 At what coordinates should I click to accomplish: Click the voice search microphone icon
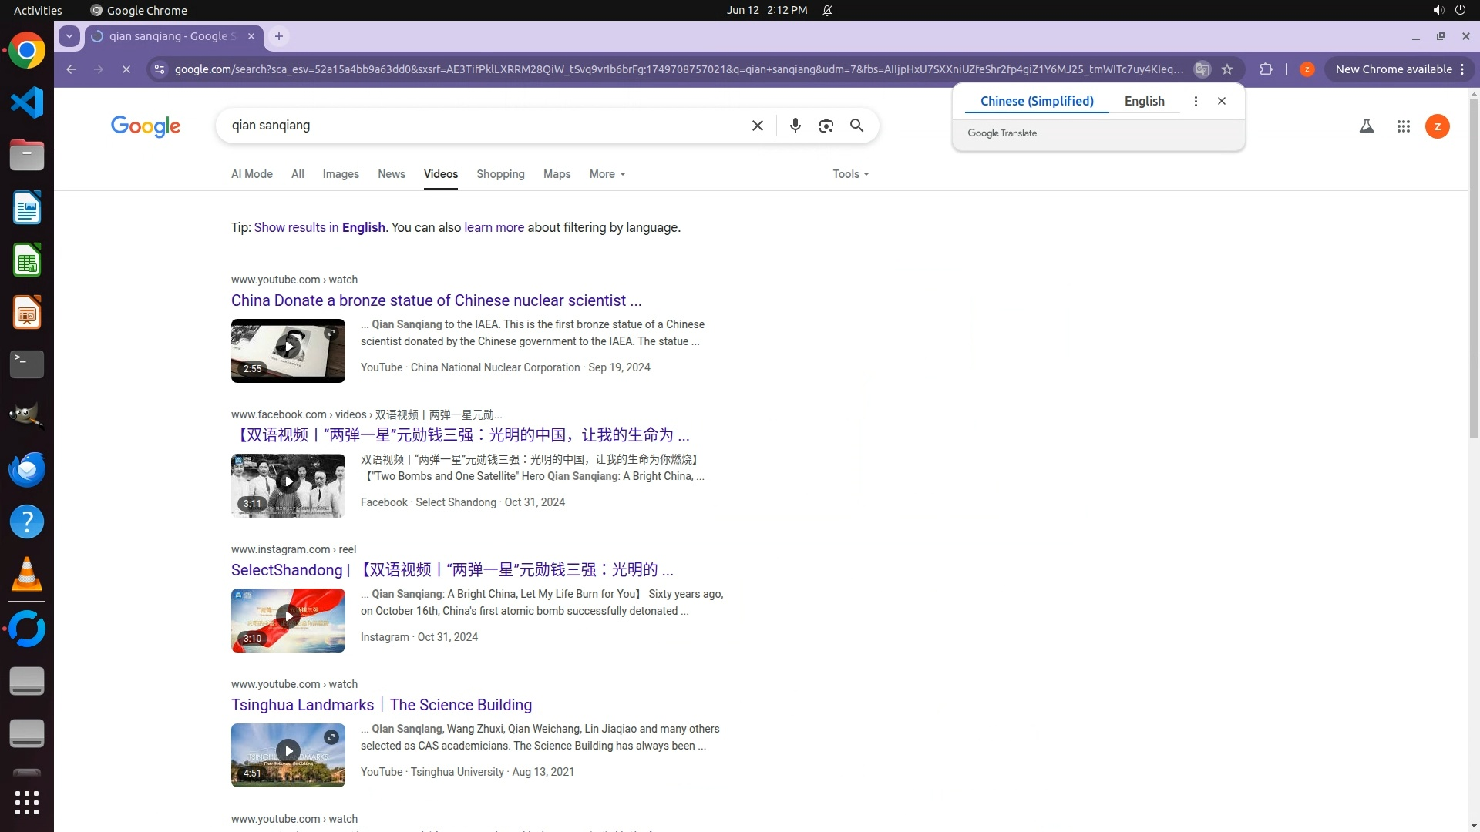(x=795, y=126)
